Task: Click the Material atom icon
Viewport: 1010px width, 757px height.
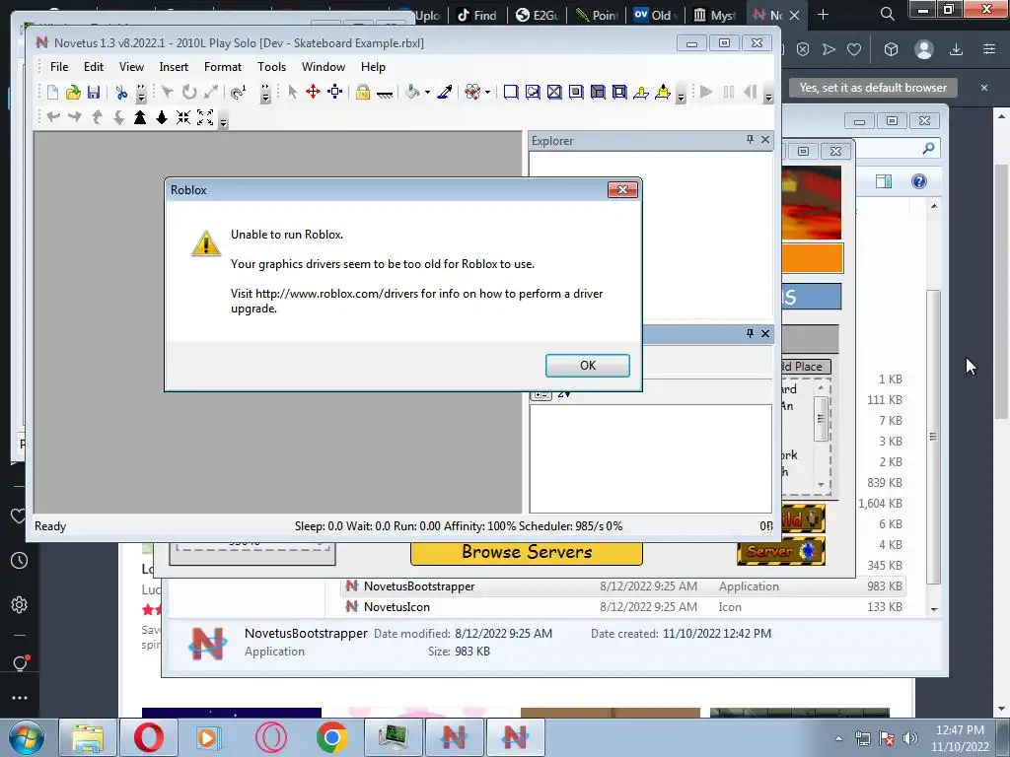Action: [472, 92]
